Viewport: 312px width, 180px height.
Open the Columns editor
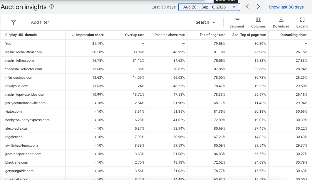[258, 23]
